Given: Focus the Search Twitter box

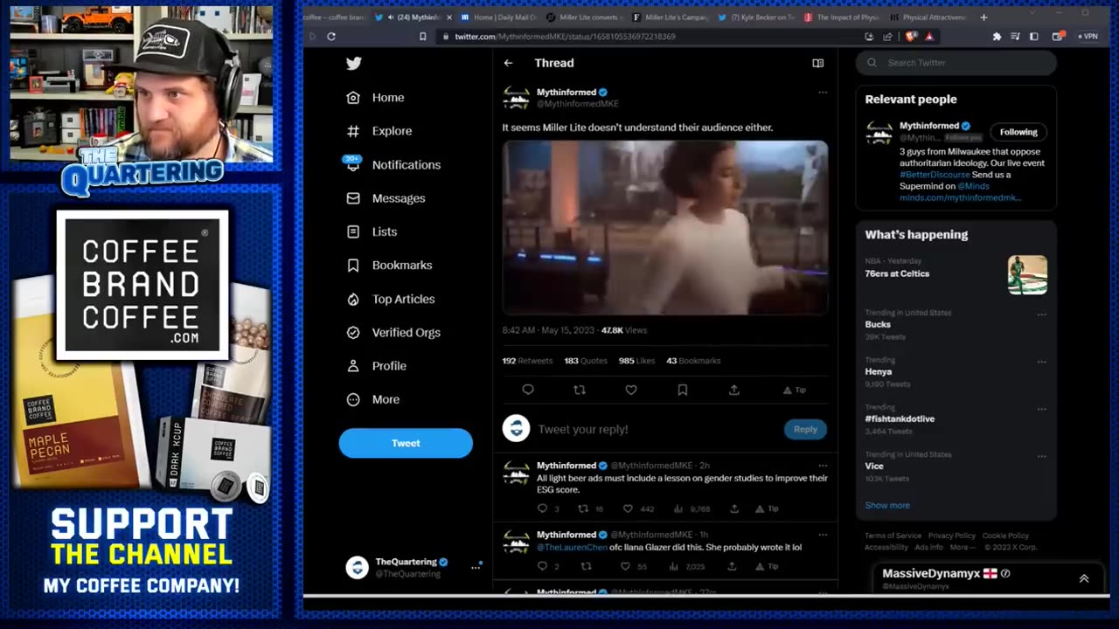Looking at the screenshot, I should [956, 63].
